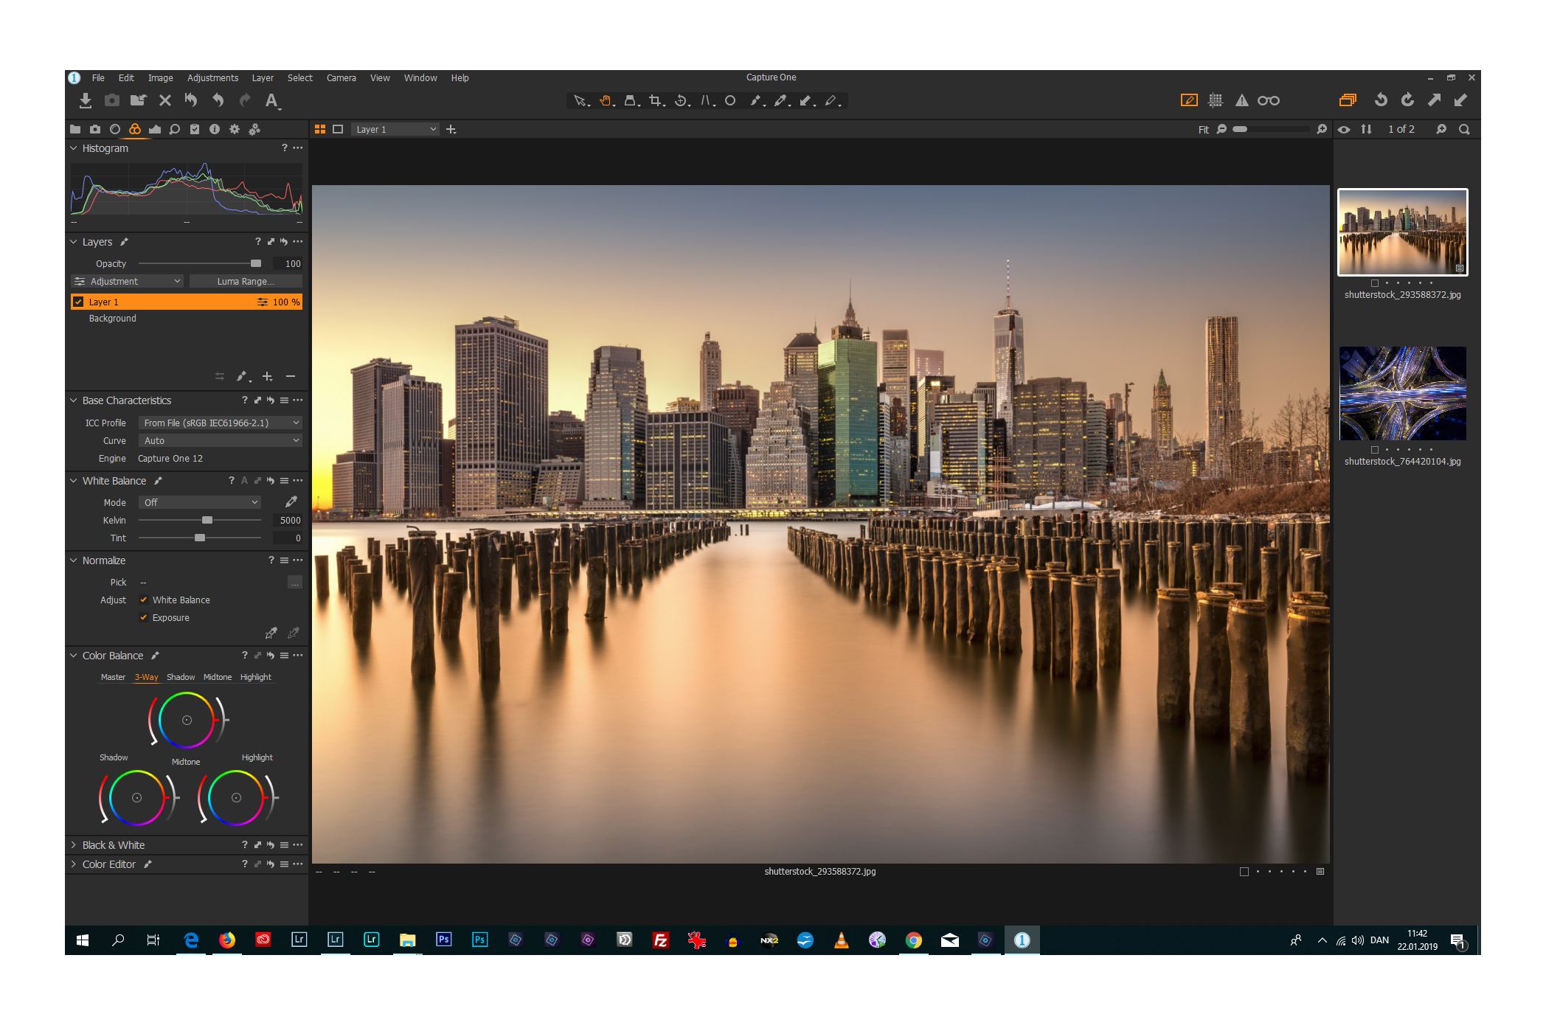1546x1031 pixels.
Task: Open the White Balance Mode dropdown
Action: [x=199, y=502]
